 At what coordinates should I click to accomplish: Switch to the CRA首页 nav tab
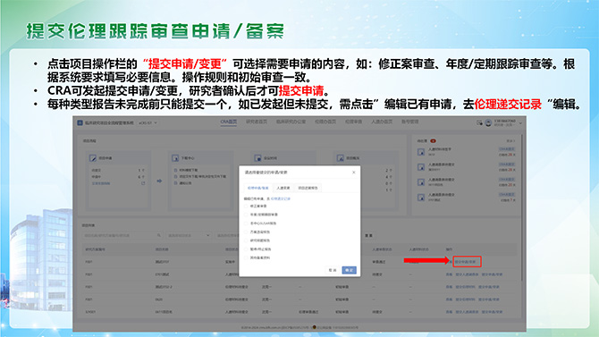[x=229, y=122]
